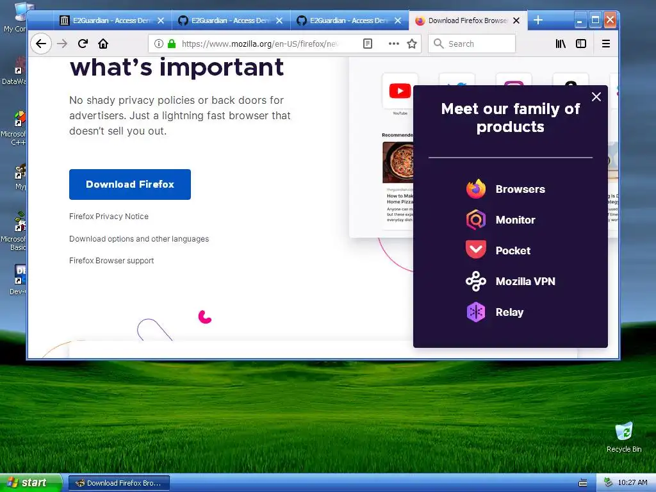Viewport: 656px width, 492px height.
Task: Choose Pocket in product list
Action: point(513,250)
